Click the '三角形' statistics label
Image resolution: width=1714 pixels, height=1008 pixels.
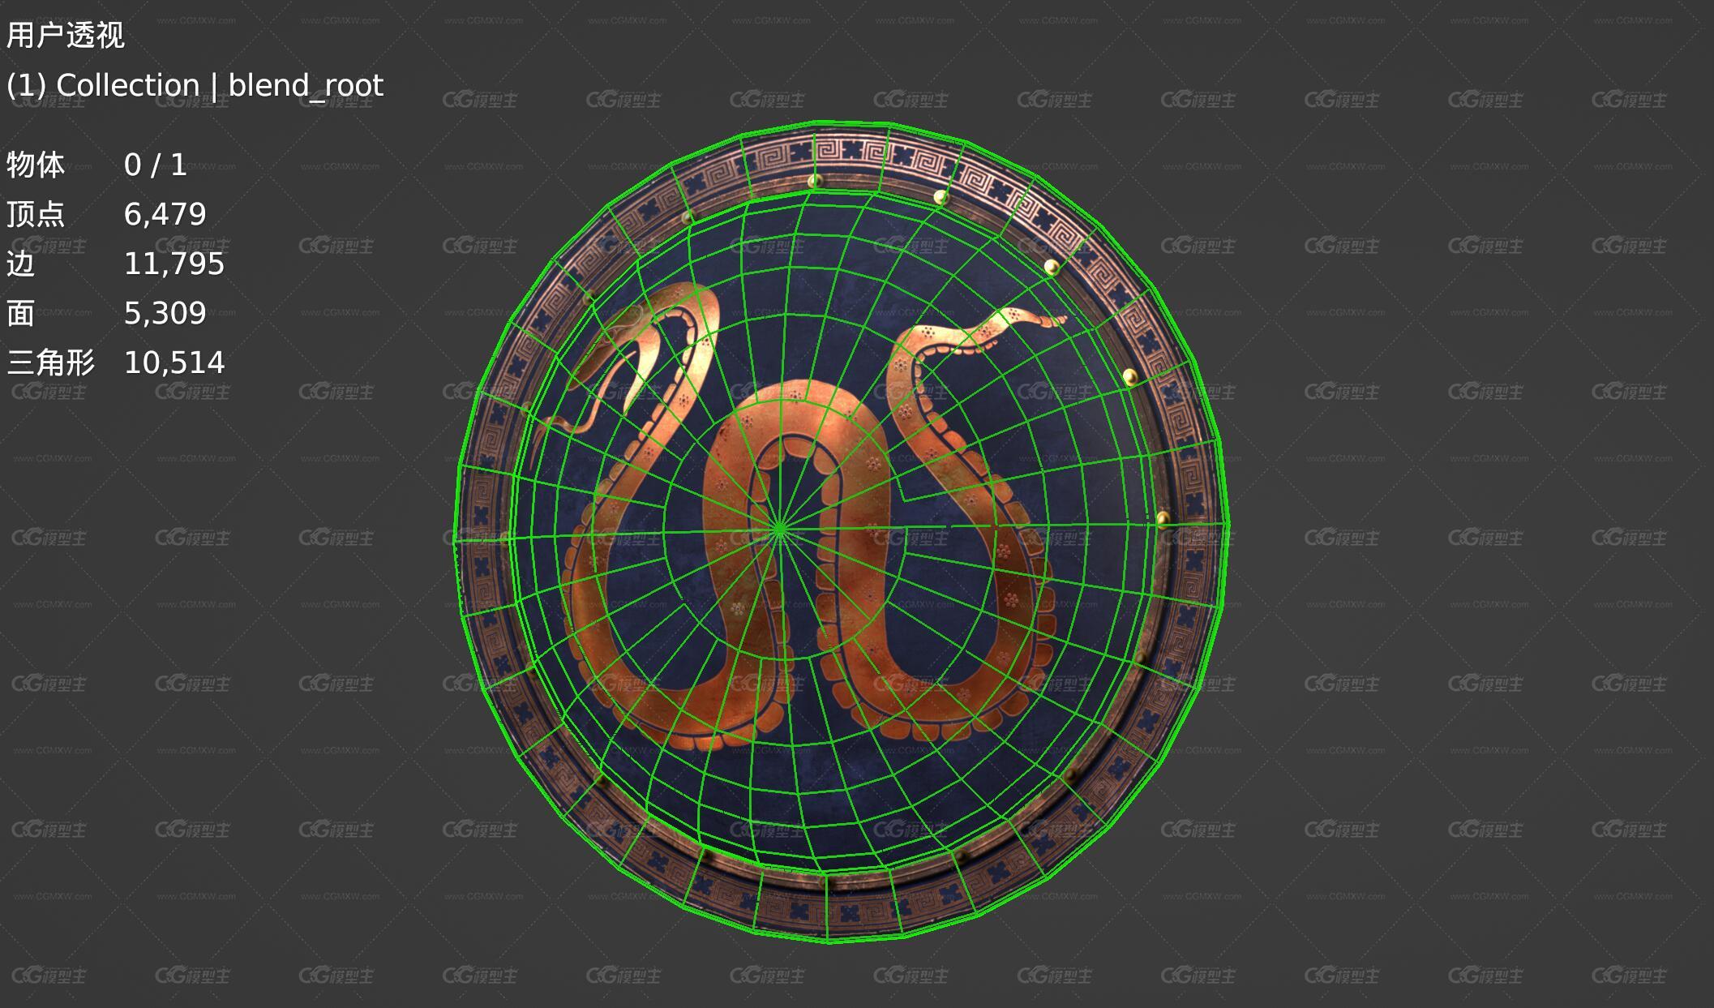pyautogui.click(x=50, y=363)
